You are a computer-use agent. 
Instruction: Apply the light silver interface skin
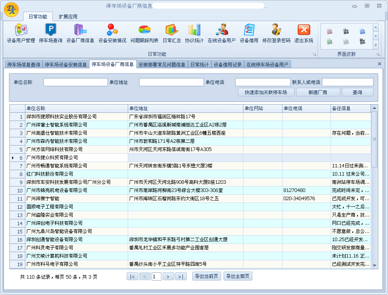tap(346, 41)
